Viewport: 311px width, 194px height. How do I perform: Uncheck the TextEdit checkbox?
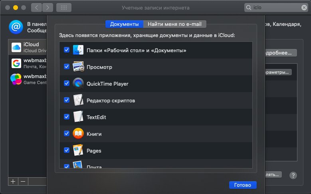coord(67,117)
